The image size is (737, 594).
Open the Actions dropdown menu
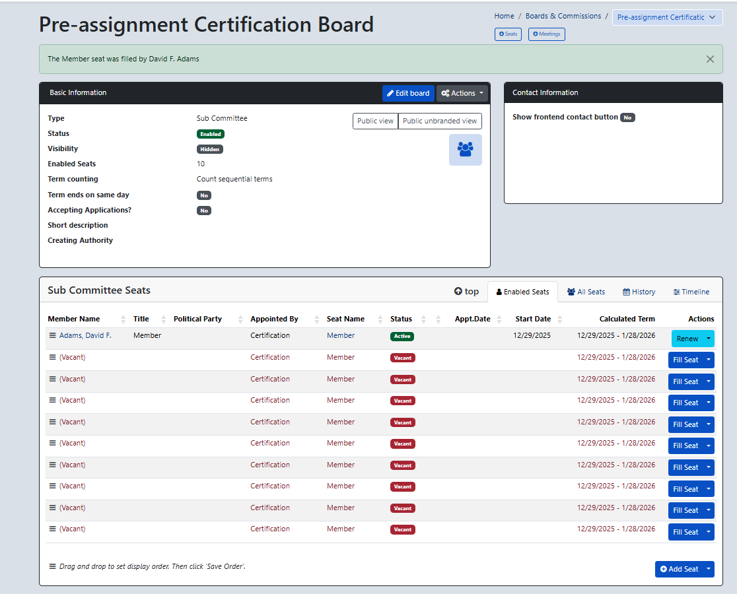462,93
